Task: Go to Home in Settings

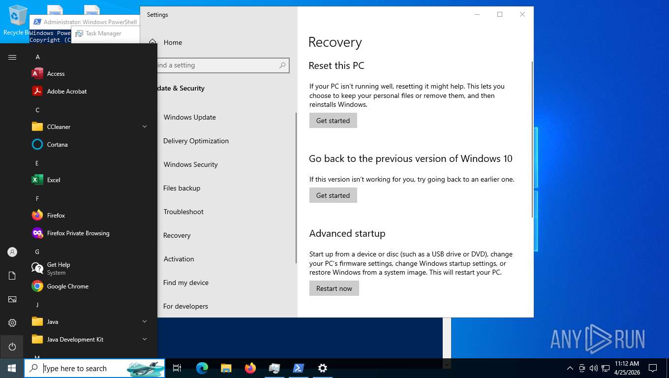Action: coord(173,43)
